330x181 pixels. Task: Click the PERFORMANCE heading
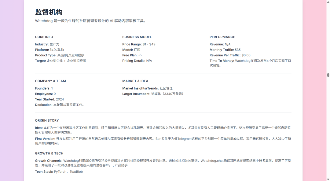pos(222,37)
